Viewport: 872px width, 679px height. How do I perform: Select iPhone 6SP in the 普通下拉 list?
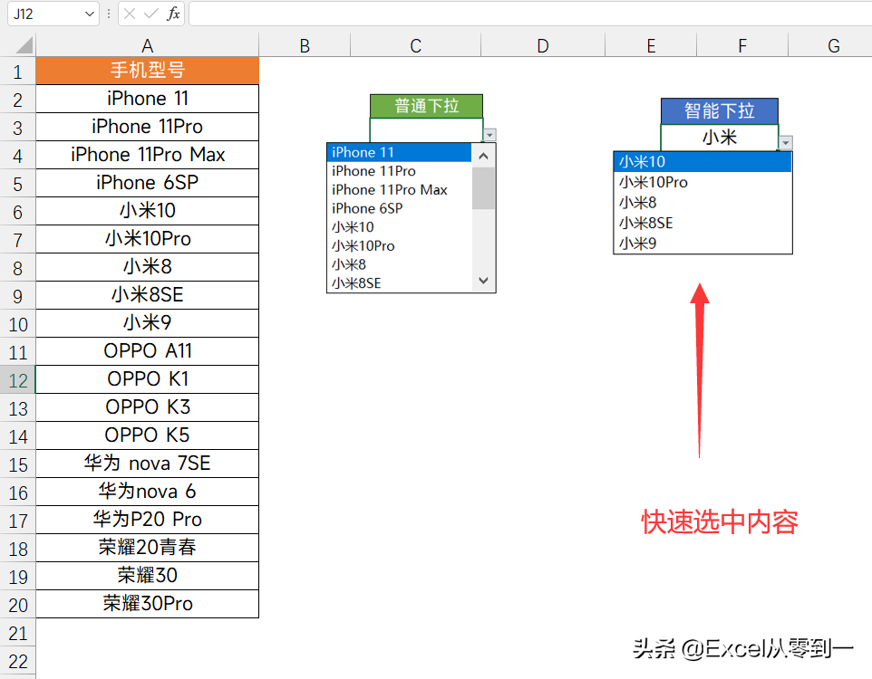pos(400,208)
